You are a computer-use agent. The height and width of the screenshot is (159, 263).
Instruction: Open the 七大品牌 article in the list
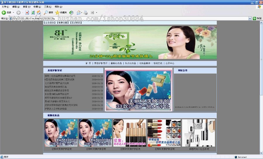tap(56, 83)
